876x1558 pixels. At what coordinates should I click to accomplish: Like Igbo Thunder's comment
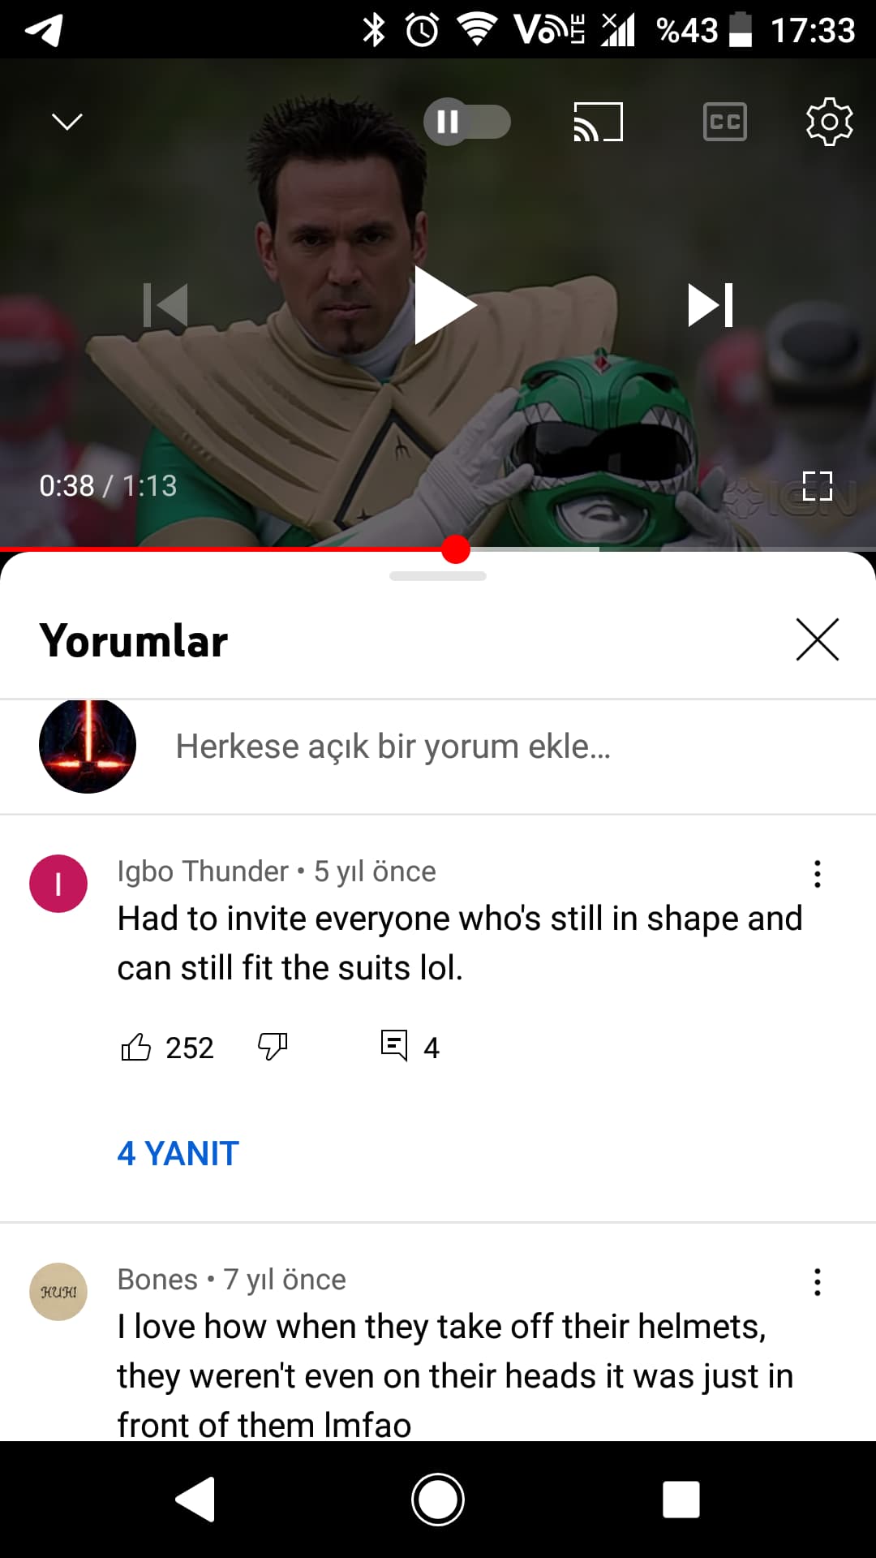tap(135, 1047)
